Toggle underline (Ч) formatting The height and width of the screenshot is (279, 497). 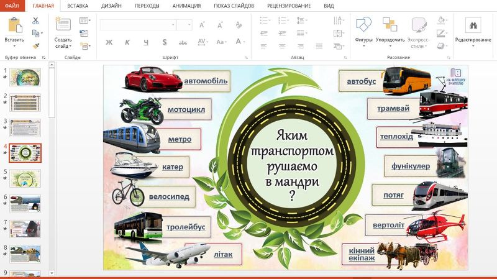tap(146, 42)
